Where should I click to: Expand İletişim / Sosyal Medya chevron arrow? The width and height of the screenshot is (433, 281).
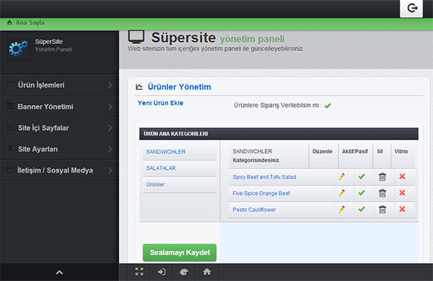110,170
